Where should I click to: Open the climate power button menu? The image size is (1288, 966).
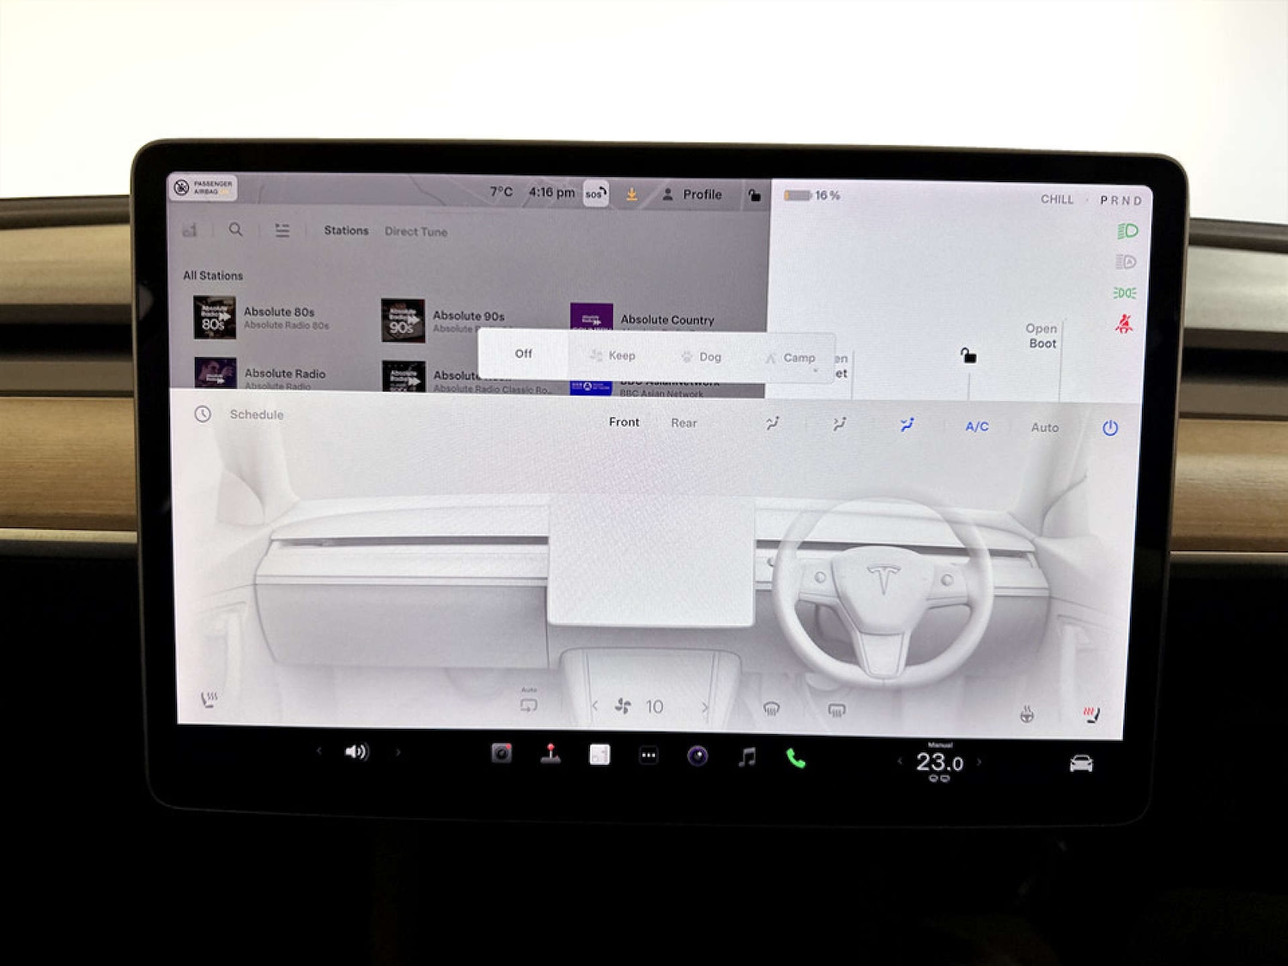point(1110,427)
